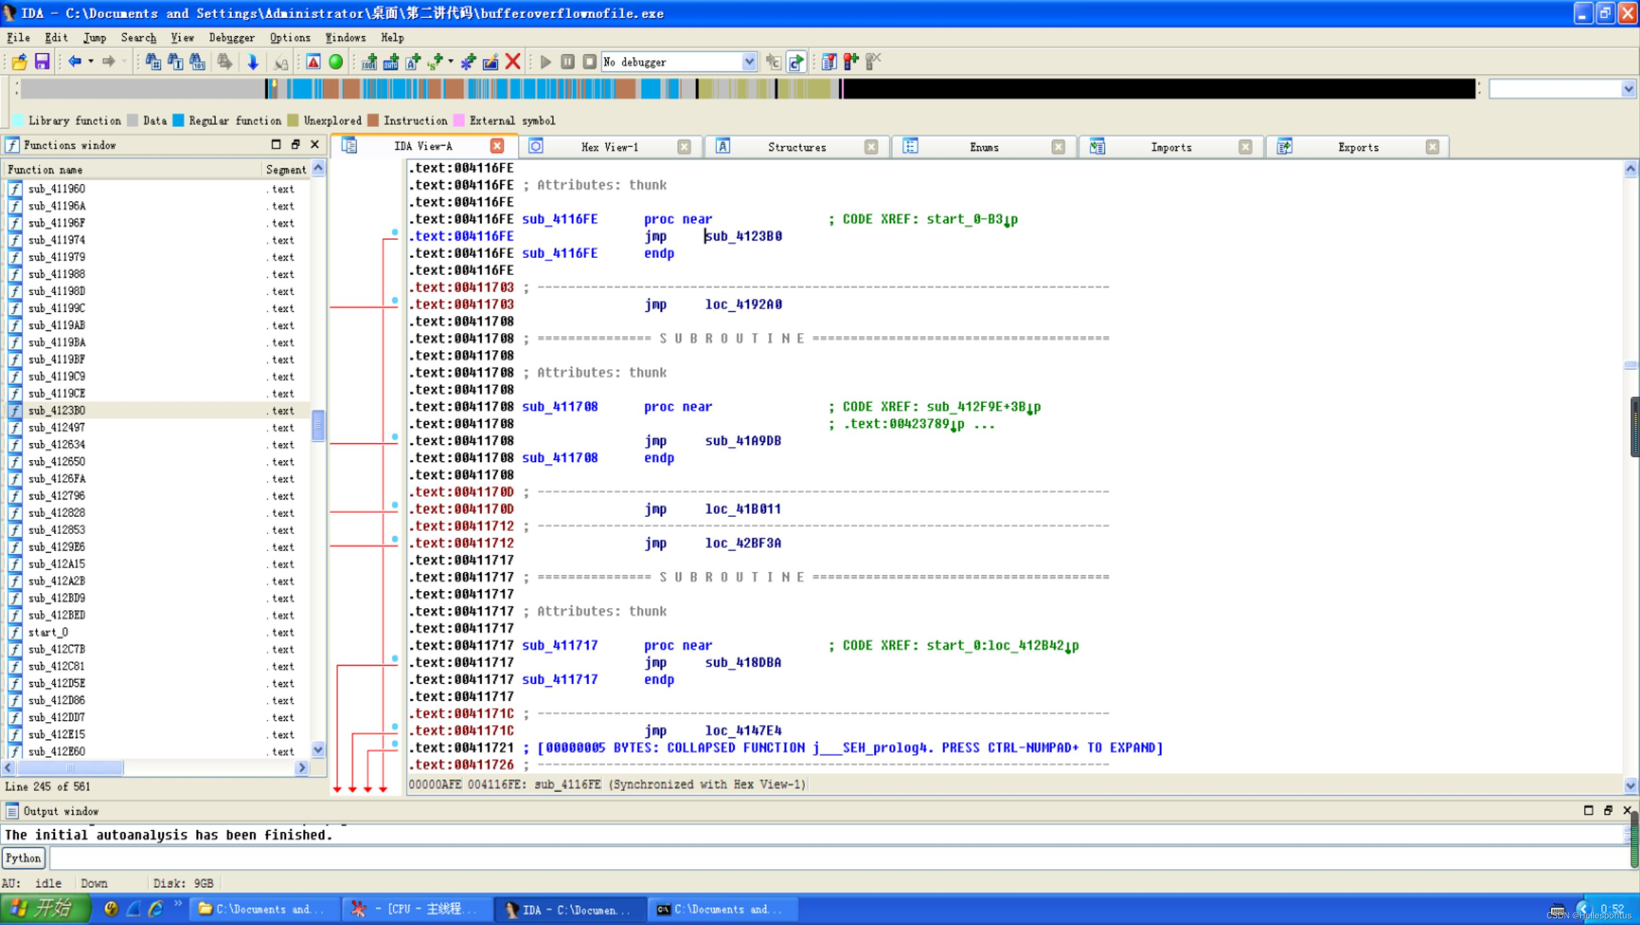Switch to the Imports tab
The width and height of the screenshot is (1640, 925).
1170,147
